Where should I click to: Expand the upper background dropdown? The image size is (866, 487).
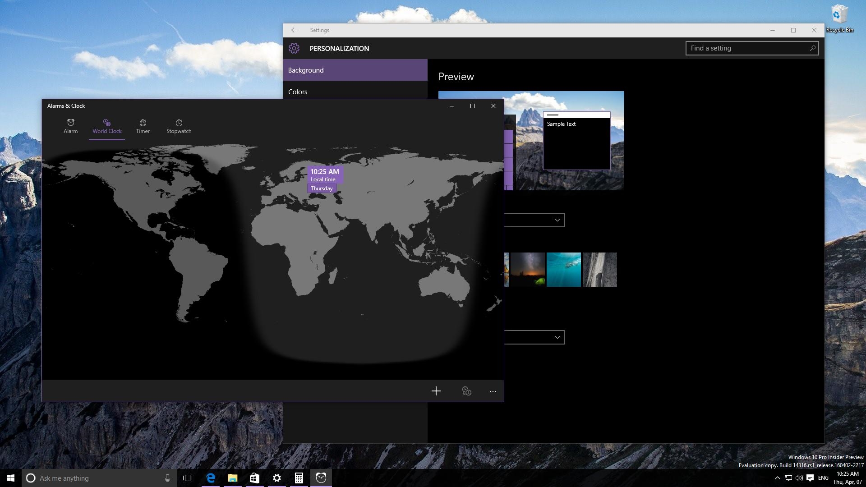534,220
